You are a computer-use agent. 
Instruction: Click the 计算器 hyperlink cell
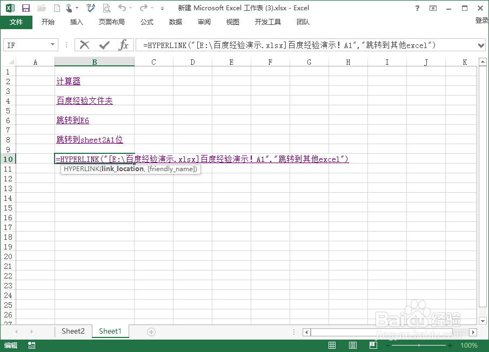[x=68, y=82]
